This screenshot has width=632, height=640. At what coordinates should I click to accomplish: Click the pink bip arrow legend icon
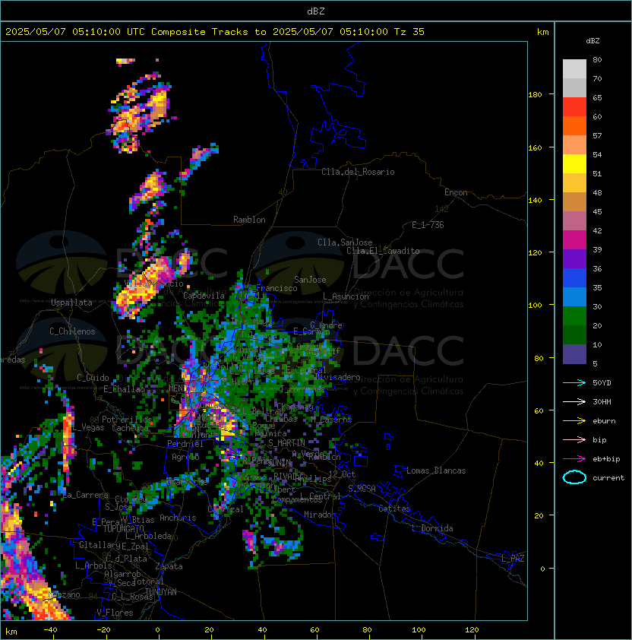point(574,440)
